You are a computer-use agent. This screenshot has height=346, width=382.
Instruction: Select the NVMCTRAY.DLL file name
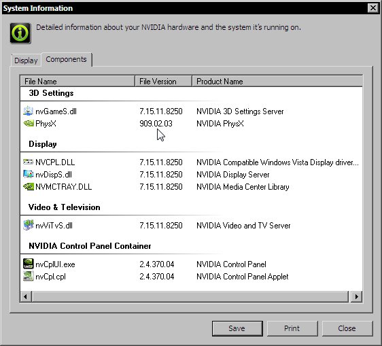64,187
